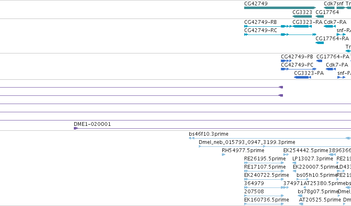Click the CG17764 gene label
Screen dimensions: 351x206
tap(327, 12)
